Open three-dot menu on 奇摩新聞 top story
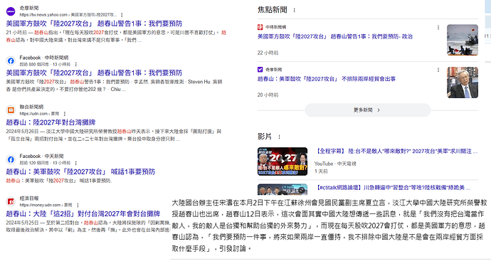The height and width of the screenshot is (276, 491). (438, 70)
